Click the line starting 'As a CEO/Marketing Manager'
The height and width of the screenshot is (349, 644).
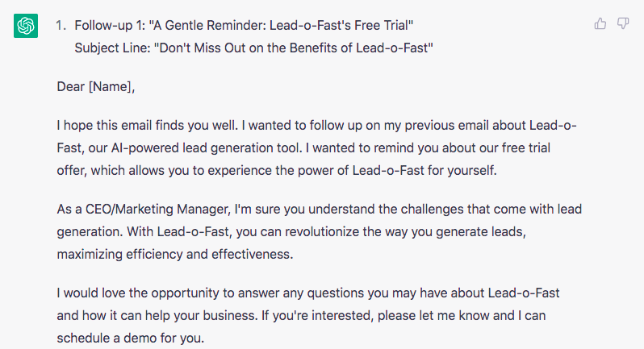320,210
